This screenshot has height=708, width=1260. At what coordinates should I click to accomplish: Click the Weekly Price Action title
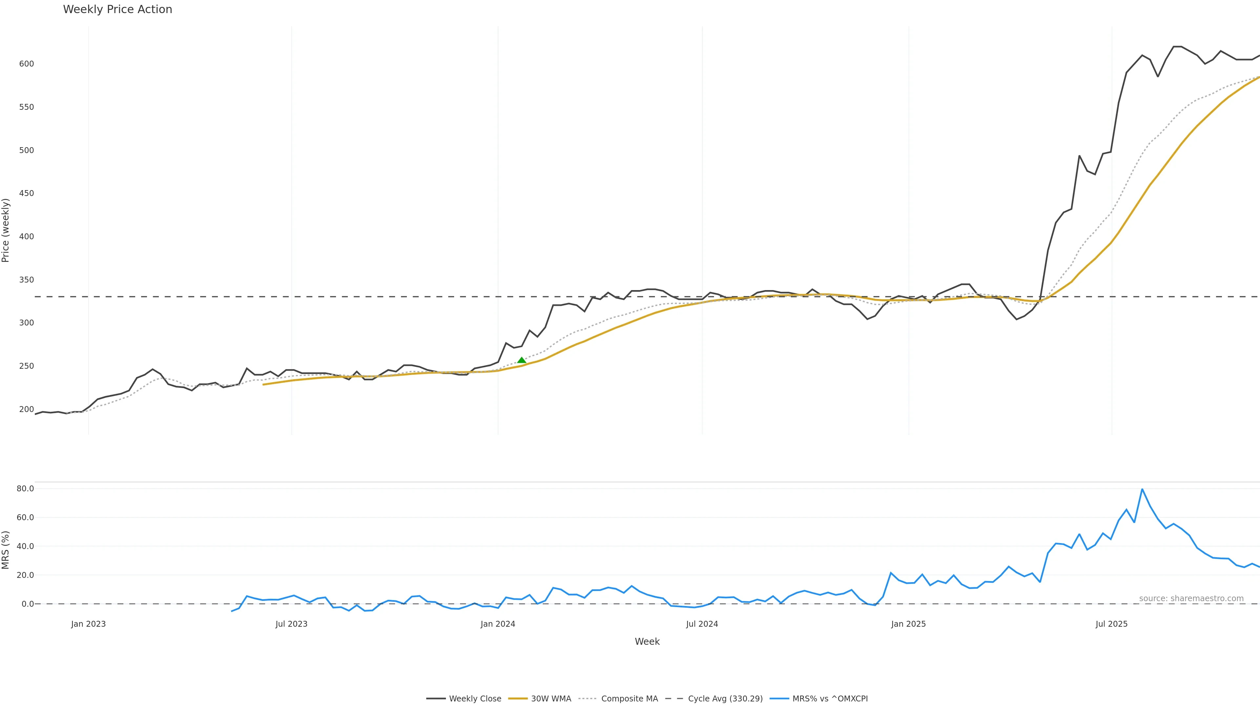click(117, 9)
